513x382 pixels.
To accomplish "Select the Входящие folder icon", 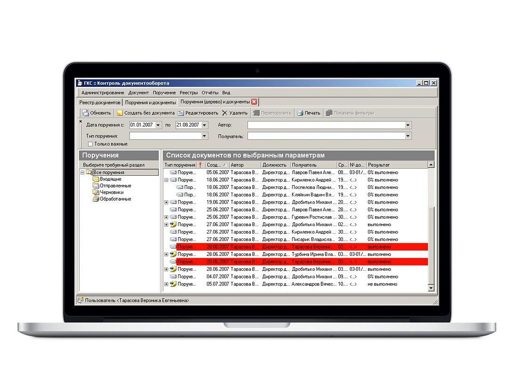I will pyautogui.click(x=96, y=179).
